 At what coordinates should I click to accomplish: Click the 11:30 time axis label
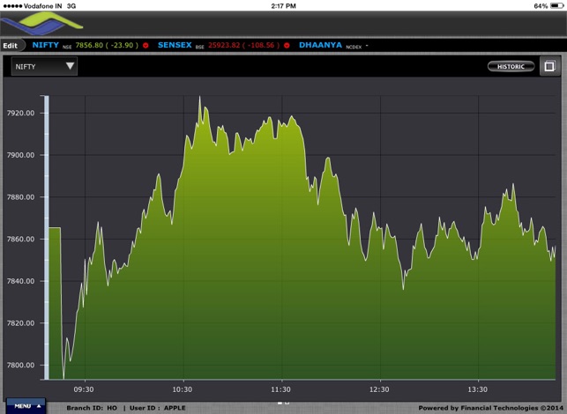click(281, 389)
